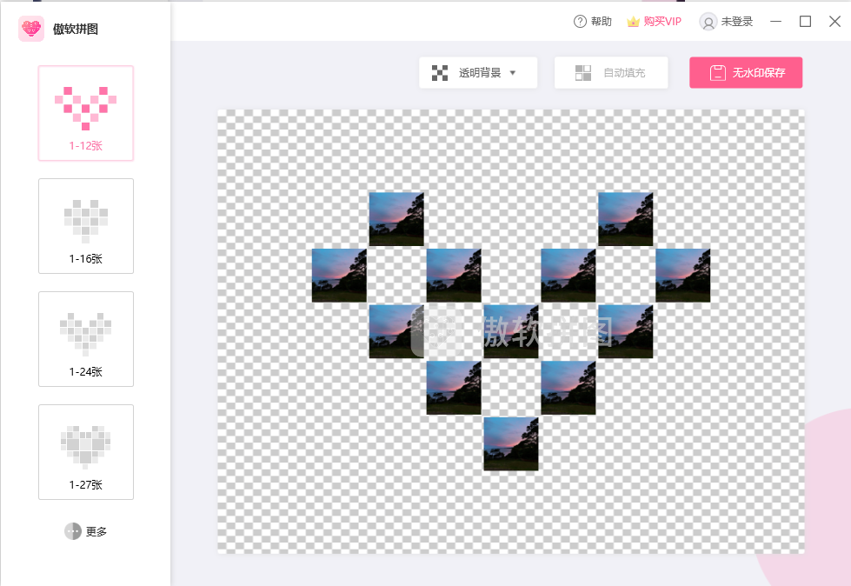
Task: Click the help question mark icon
Action: 580,21
